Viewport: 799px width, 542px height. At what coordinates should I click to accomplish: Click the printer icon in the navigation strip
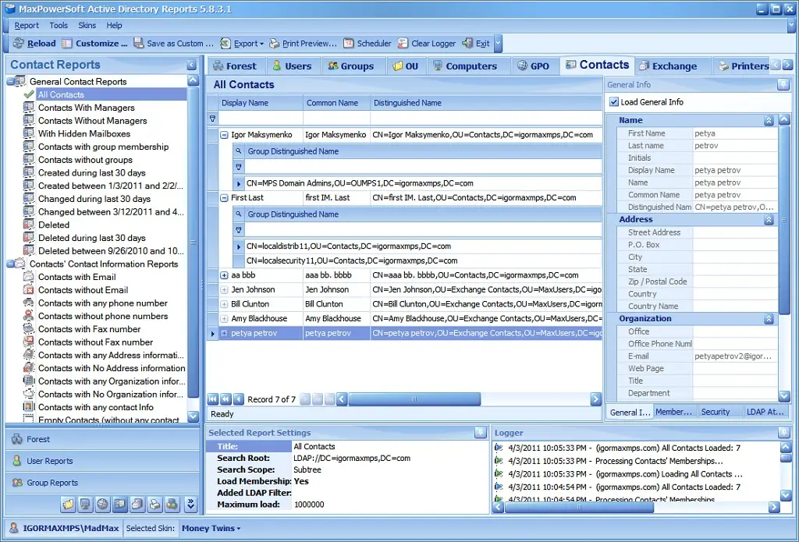coord(154,505)
